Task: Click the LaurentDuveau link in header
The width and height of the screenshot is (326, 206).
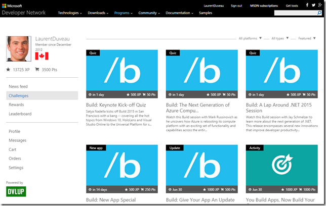Action: click(214, 6)
